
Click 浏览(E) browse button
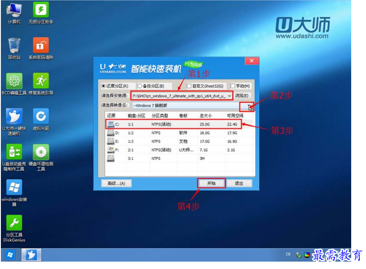[x=241, y=96]
